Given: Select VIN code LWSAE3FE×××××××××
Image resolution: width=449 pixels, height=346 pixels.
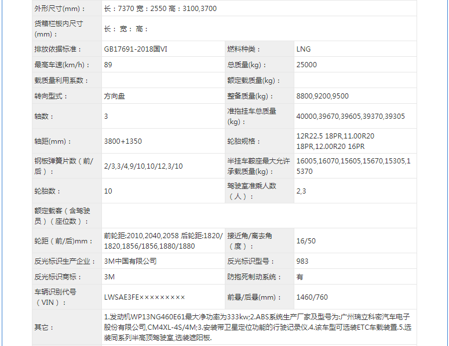Looking at the screenshot, I should tap(145, 297).
